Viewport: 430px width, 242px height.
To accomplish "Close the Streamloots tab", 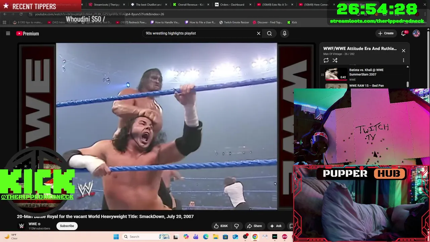I will coord(124,5).
